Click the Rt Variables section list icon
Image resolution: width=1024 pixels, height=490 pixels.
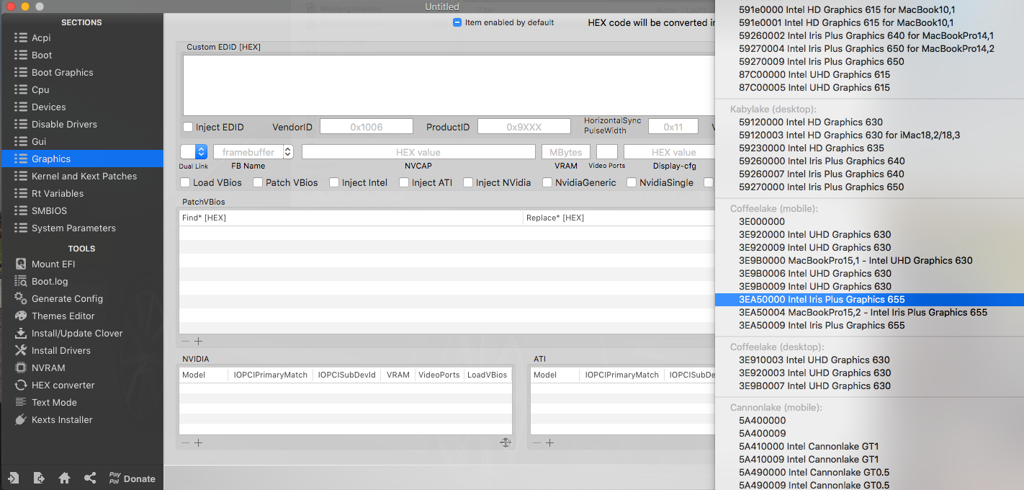(20, 193)
